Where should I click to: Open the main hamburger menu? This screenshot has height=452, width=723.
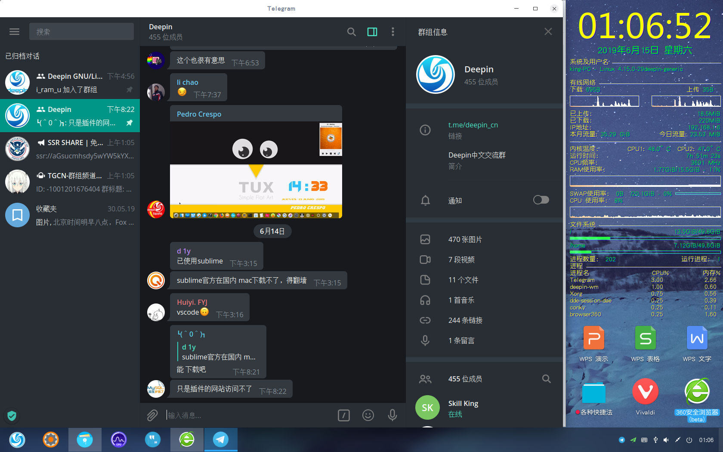tap(14, 31)
